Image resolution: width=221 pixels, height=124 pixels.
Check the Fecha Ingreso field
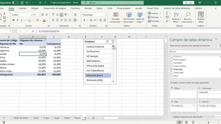click(171, 60)
